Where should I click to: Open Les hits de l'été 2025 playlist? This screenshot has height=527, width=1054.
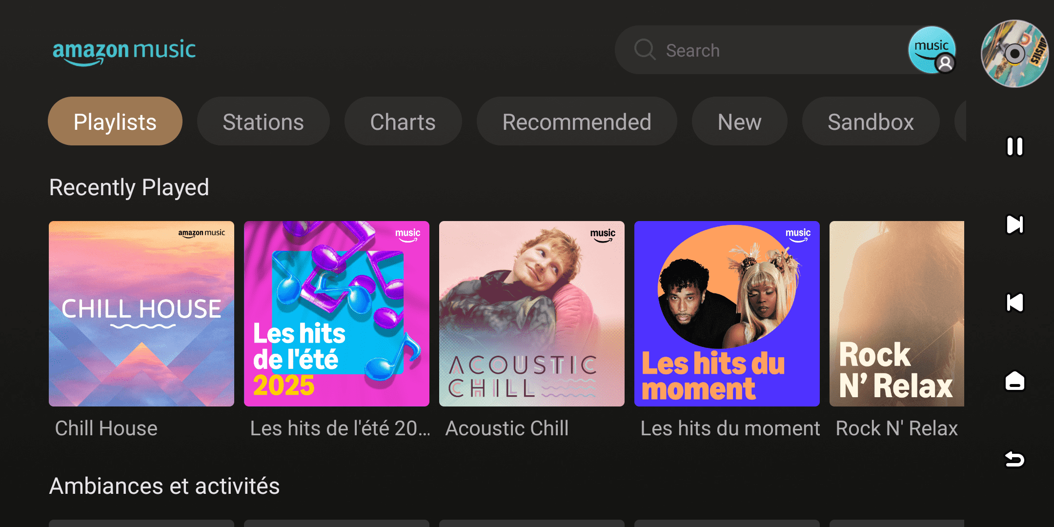[337, 314]
